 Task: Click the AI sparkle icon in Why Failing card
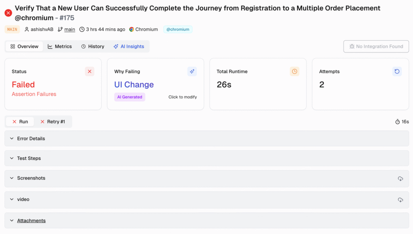click(192, 71)
